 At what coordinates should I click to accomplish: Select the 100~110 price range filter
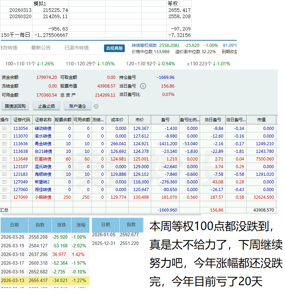[30, 64]
